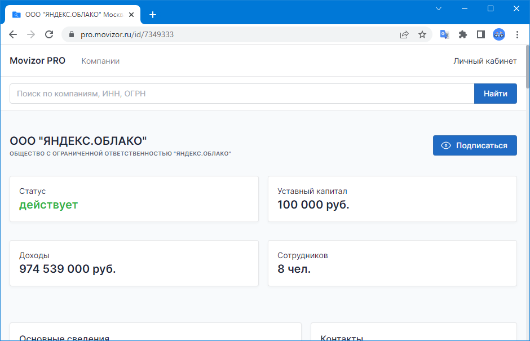Screen dimensions: 530x341
Task: Select the 100 000 руб. capital value
Action: coord(313,205)
